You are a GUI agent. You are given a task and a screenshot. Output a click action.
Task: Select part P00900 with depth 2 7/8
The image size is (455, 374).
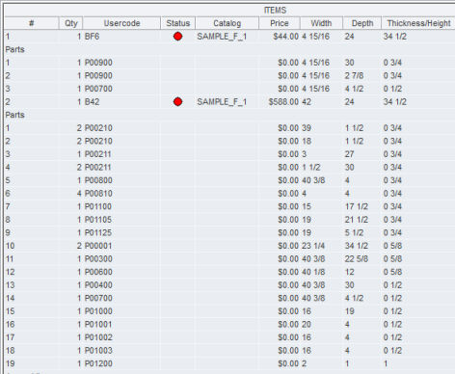coord(229,75)
